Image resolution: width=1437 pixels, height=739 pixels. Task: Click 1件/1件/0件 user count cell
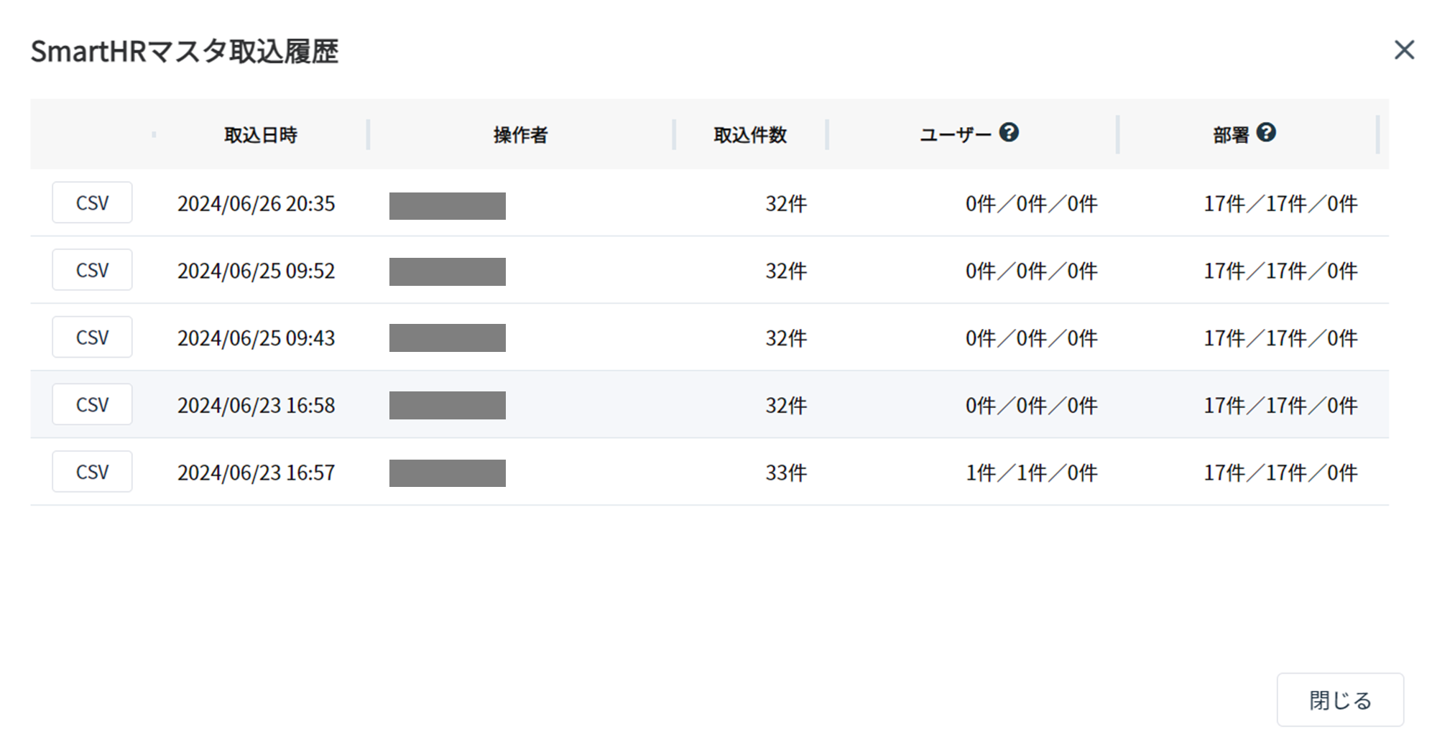click(x=1031, y=473)
